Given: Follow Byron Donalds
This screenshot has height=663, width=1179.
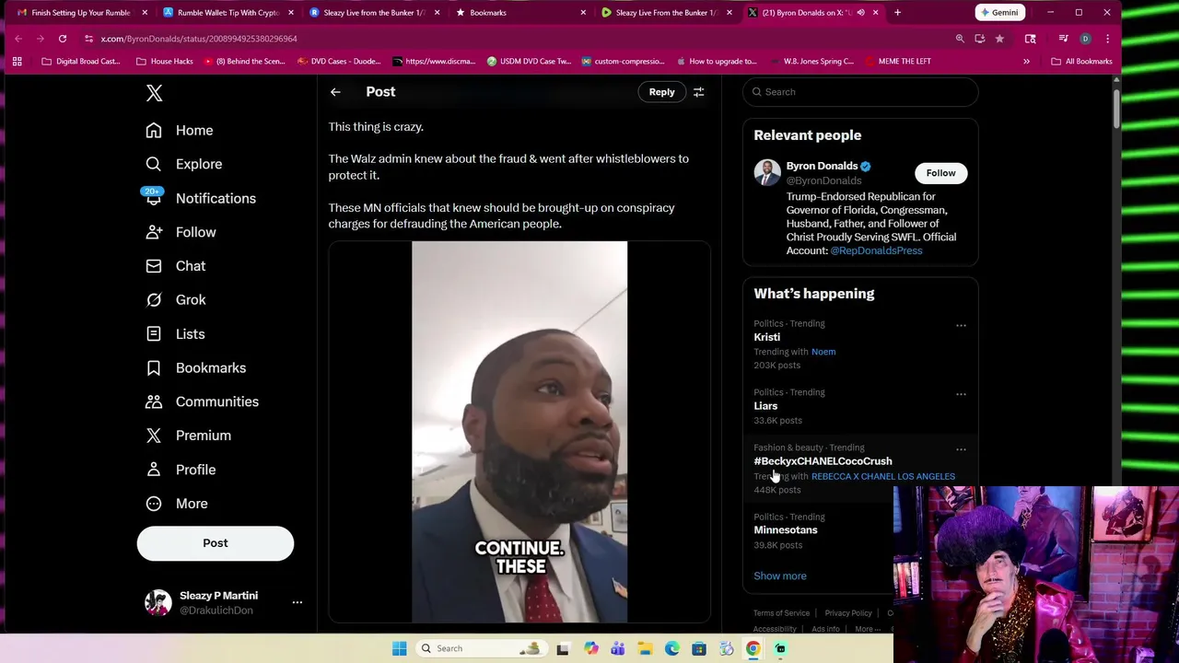Looking at the screenshot, I should click(940, 173).
